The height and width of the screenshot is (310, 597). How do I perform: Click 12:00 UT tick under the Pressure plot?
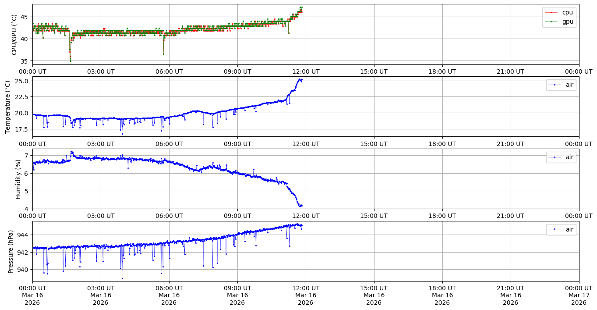point(305,288)
